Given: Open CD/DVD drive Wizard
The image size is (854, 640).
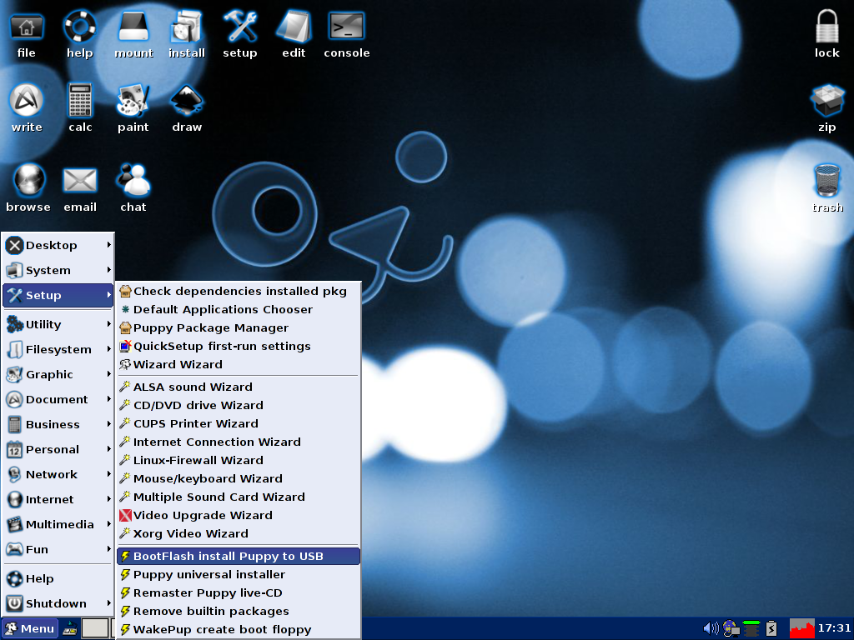Looking at the screenshot, I should (x=238, y=406).
